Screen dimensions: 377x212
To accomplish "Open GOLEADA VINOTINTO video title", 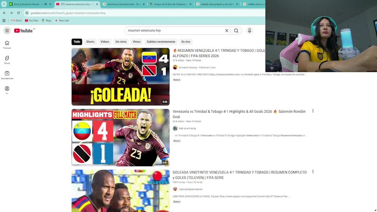I will click(x=239, y=175).
